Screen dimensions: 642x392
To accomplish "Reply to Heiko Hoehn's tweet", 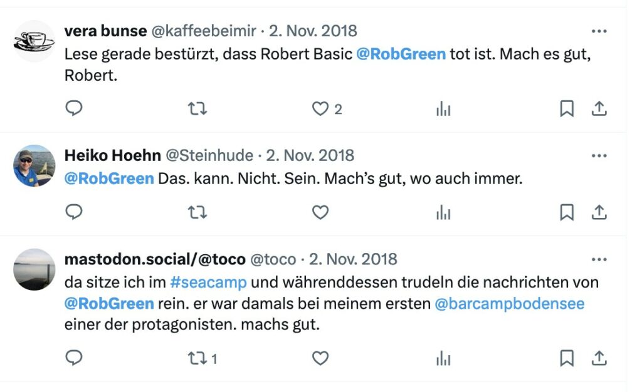I will coord(74,212).
